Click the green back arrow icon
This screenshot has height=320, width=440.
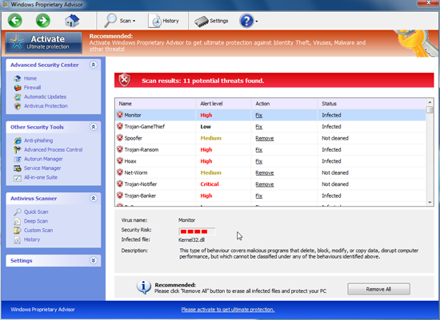point(15,21)
